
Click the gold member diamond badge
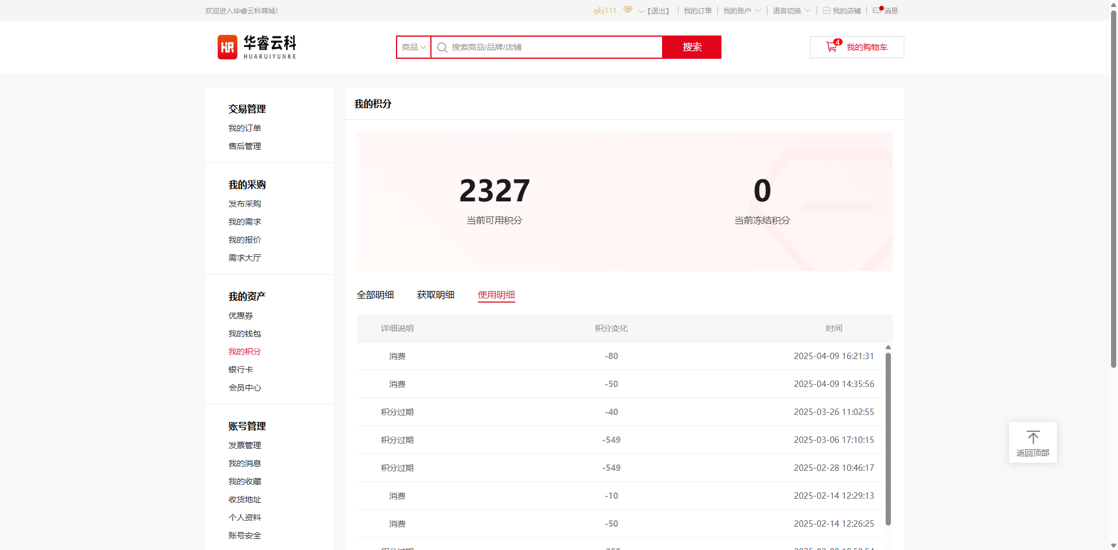click(x=628, y=10)
